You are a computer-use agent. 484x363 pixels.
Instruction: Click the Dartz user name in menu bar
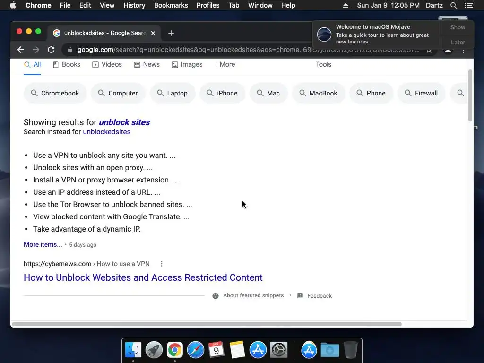(434, 5)
